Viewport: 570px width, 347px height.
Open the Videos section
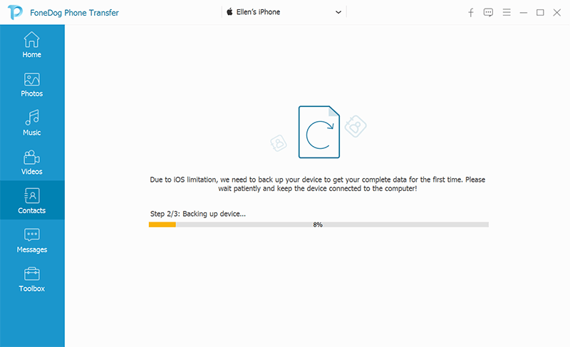pyautogui.click(x=32, y=162)
